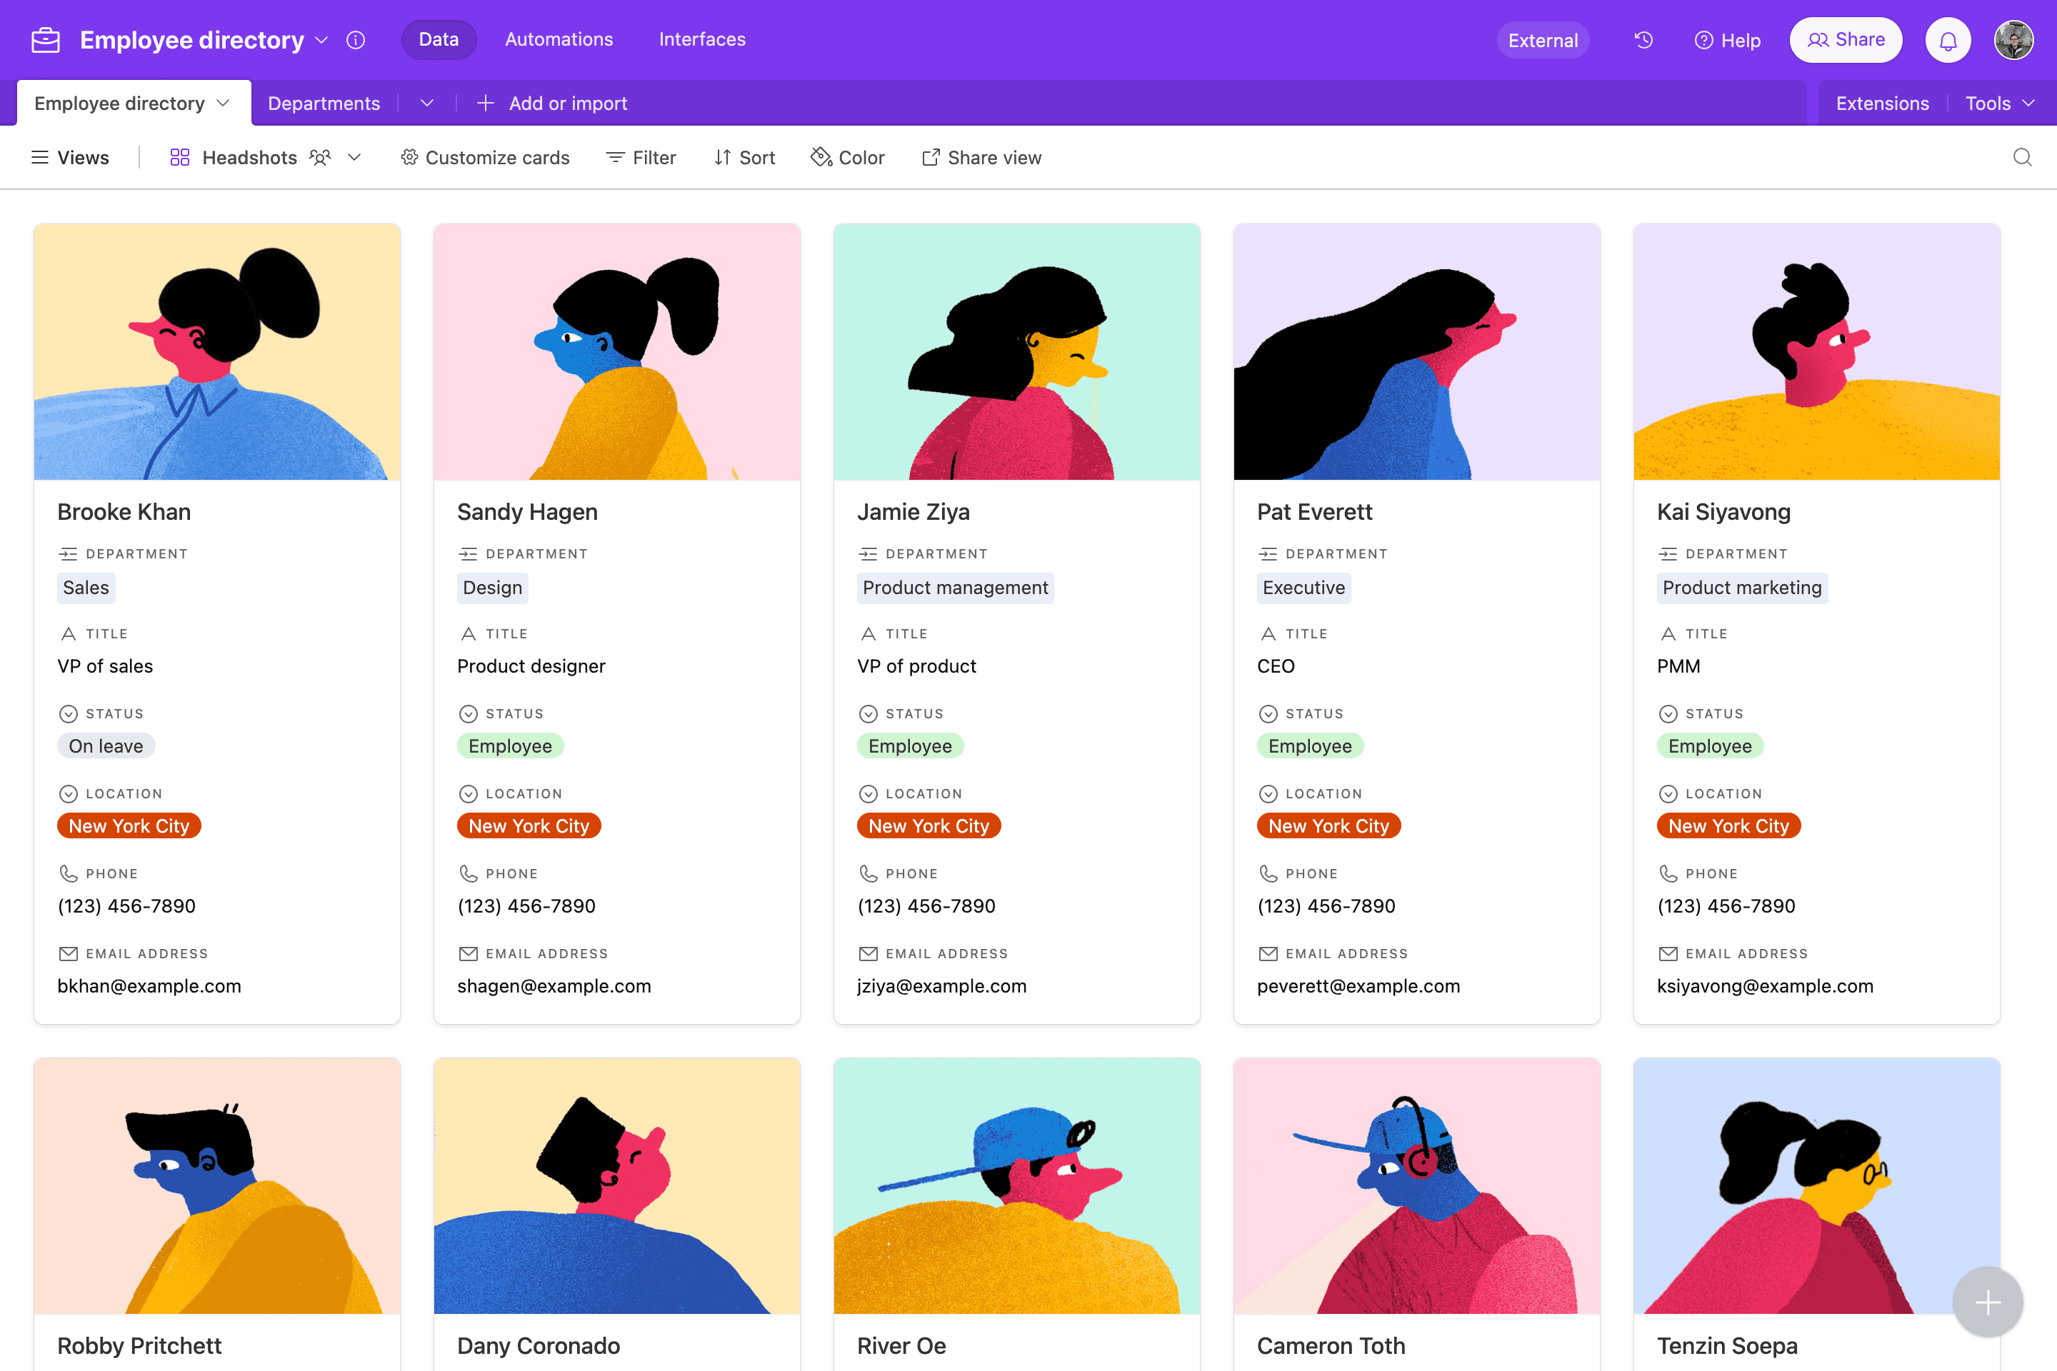Click the Color paint bucket icon
The width and height of the screenshot is (2057, 1371).
(x=821, y=157)
